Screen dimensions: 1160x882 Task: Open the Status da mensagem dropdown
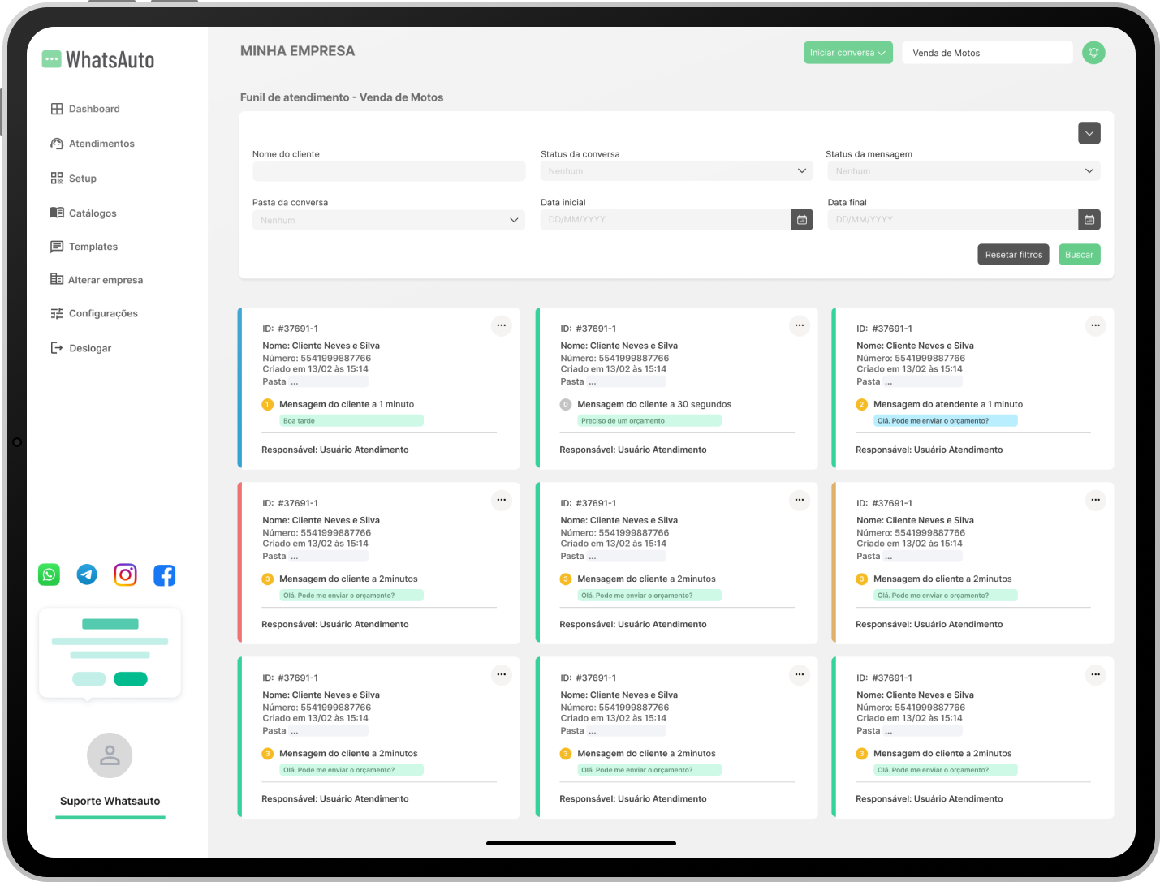point(964,171)
